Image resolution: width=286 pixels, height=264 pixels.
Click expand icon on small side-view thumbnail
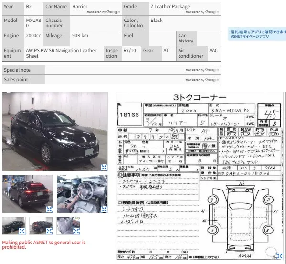point(22,231)
